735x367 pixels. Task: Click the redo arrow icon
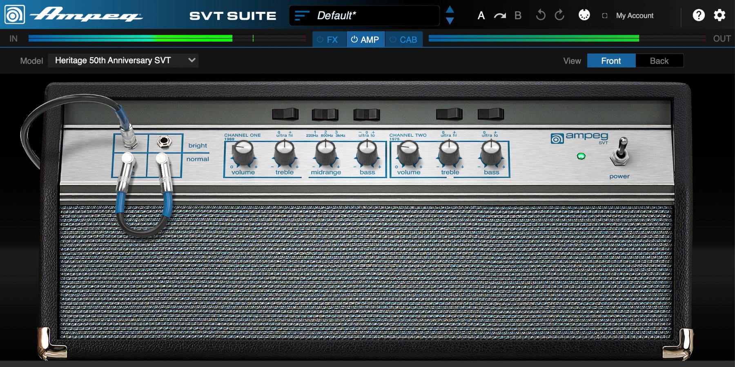tap(559, 16)
